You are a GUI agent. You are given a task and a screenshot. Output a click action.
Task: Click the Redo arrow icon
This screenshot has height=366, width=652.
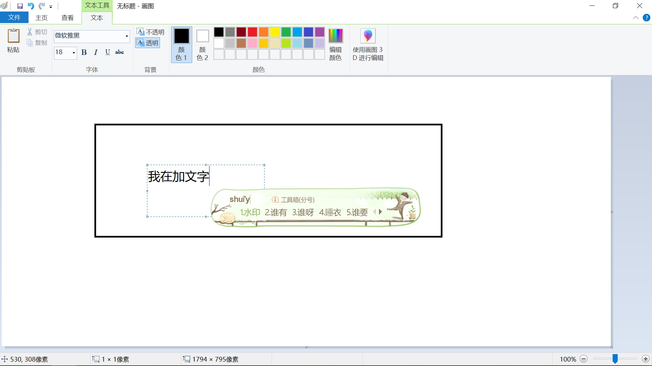click(42, 6)
